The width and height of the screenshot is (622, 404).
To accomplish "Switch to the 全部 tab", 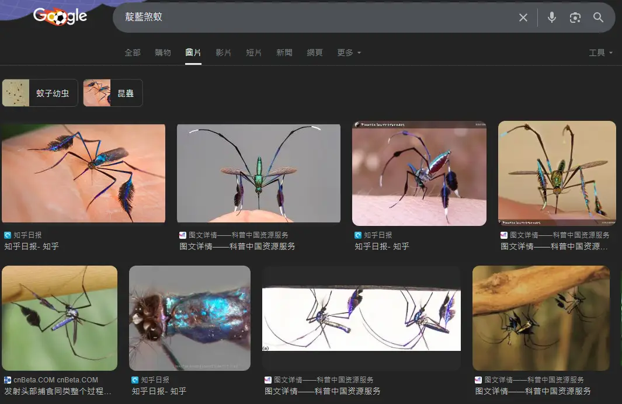I will [133, 53].
